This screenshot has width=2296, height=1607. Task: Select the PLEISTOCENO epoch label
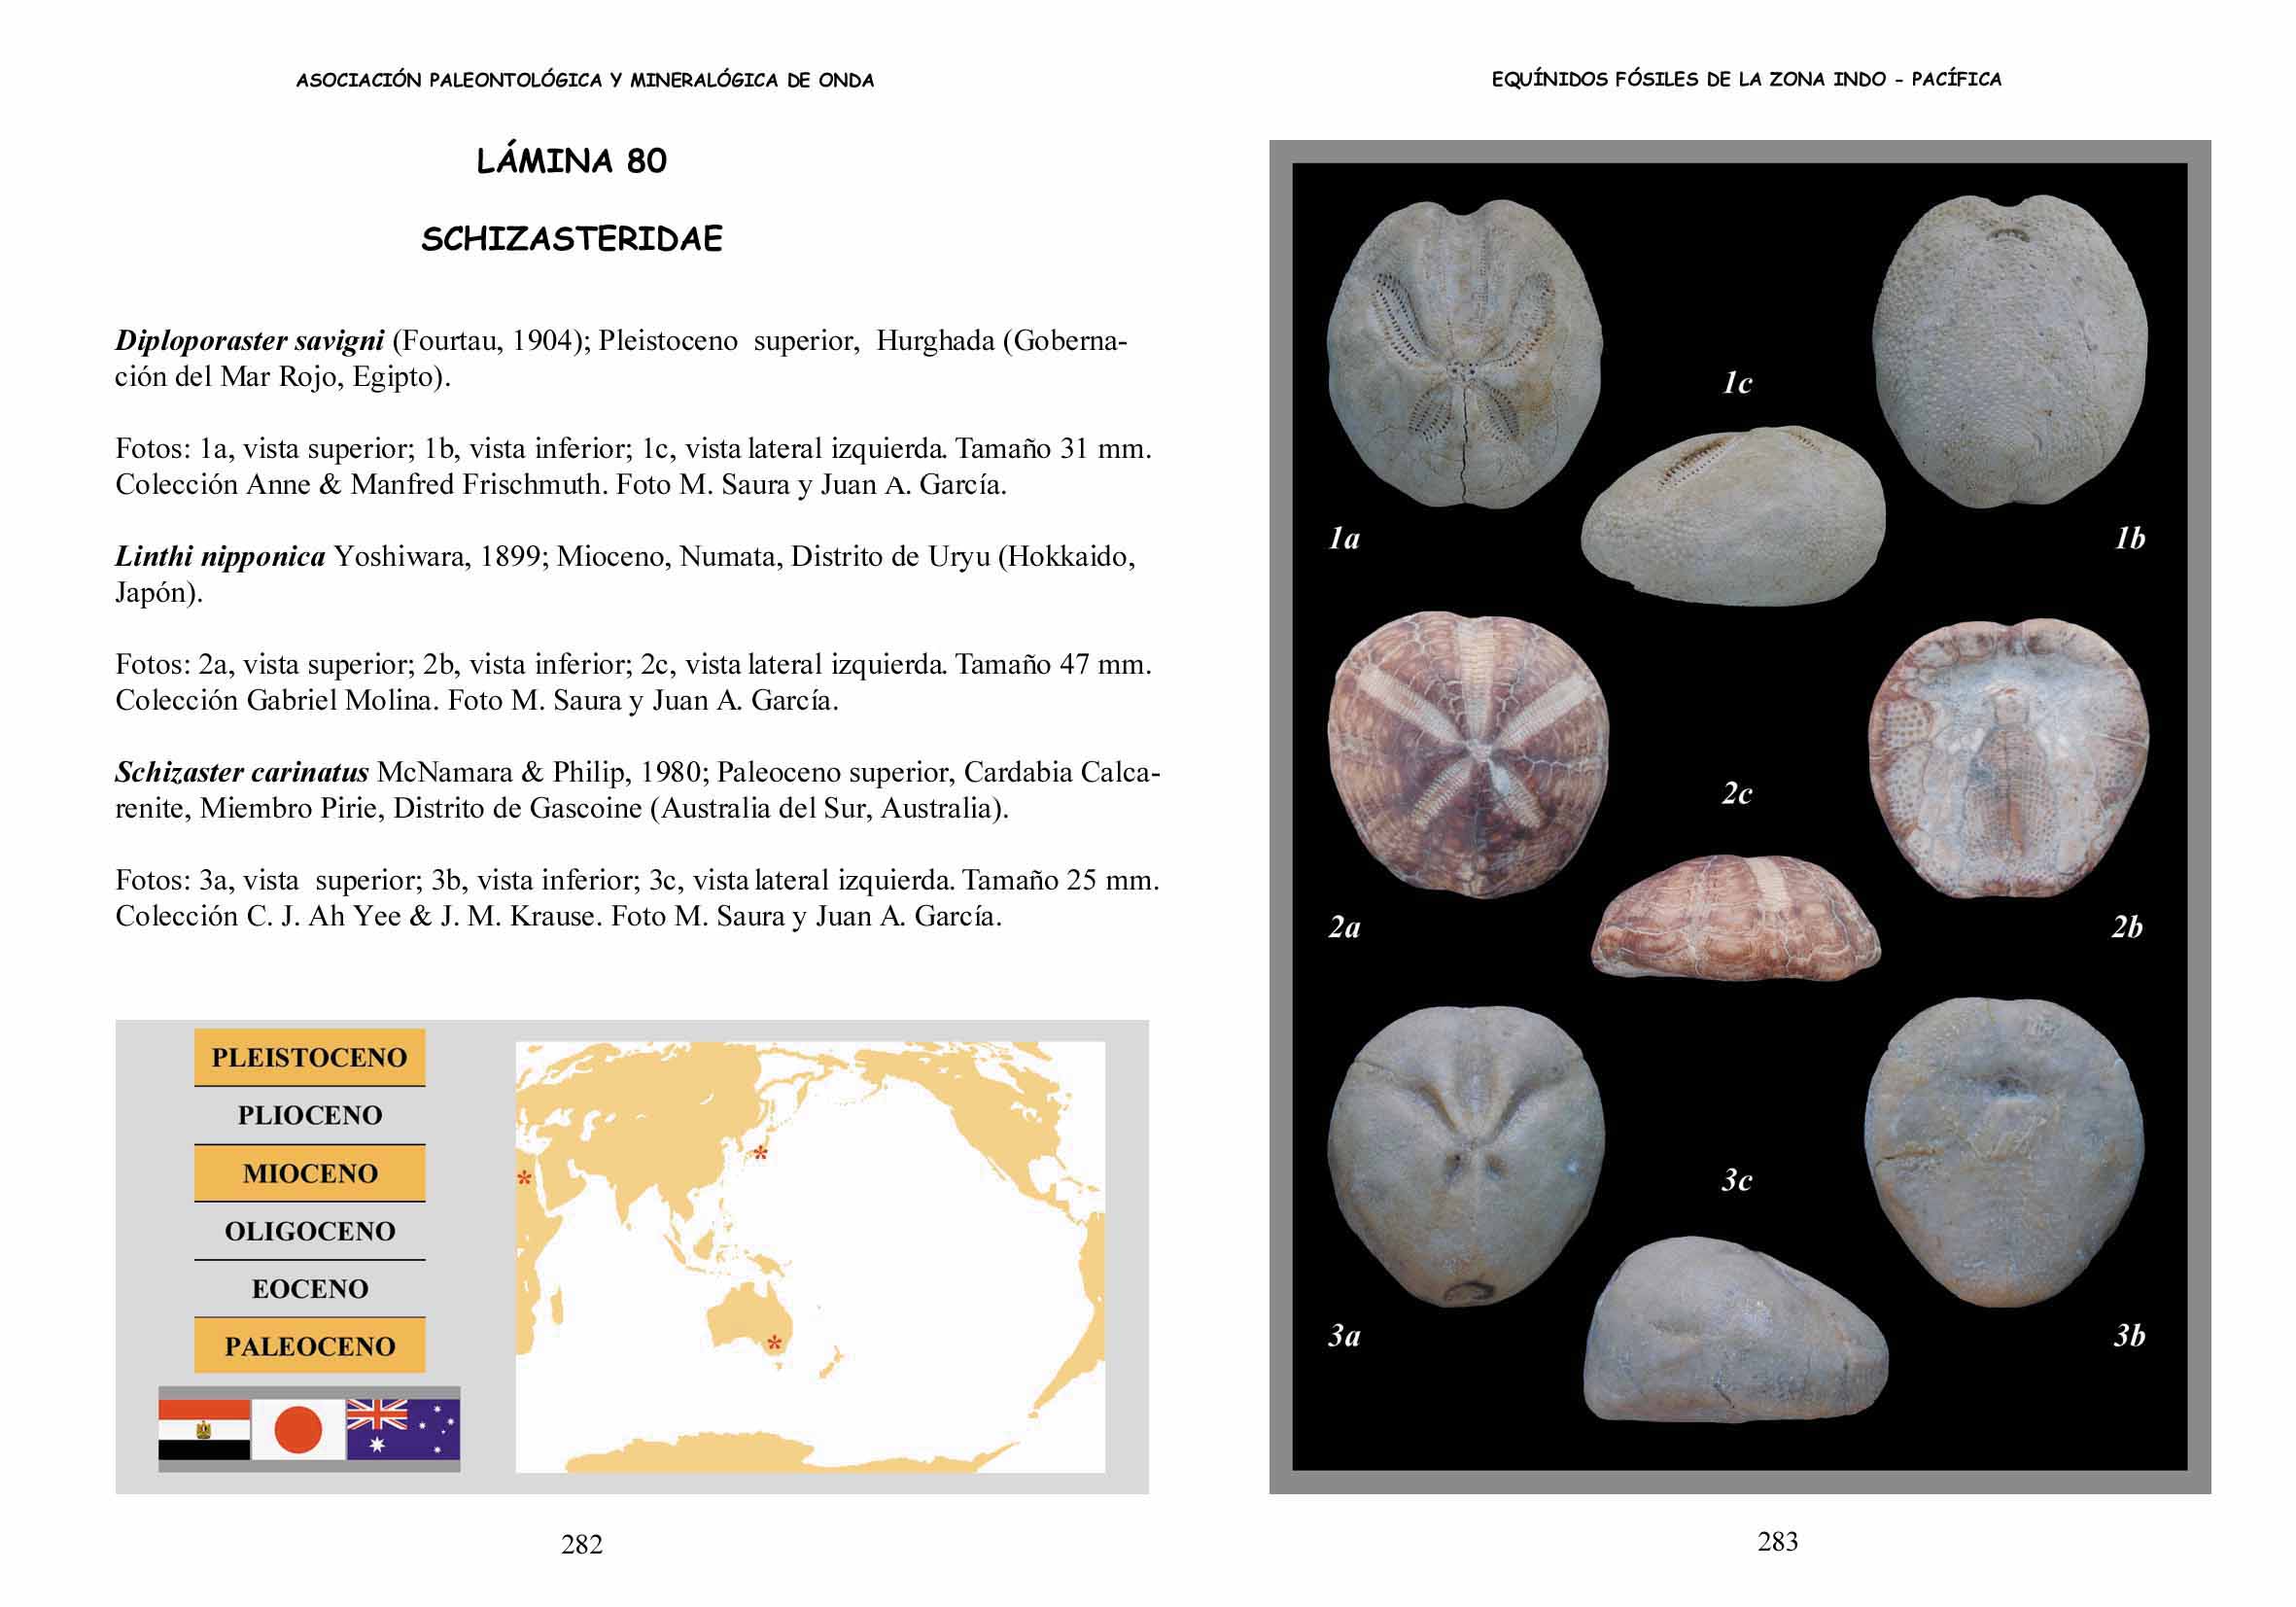[309, 1057]
